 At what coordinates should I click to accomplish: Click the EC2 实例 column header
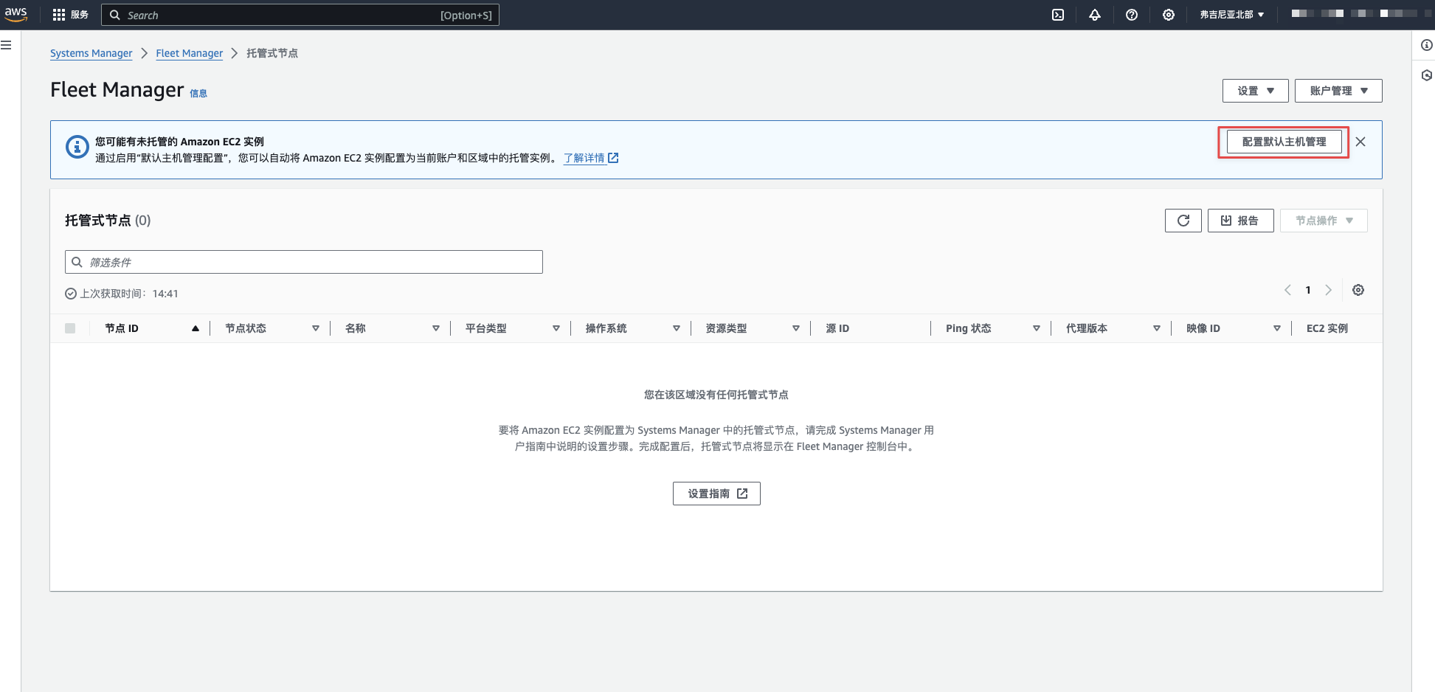click(x=1327, y=328)
